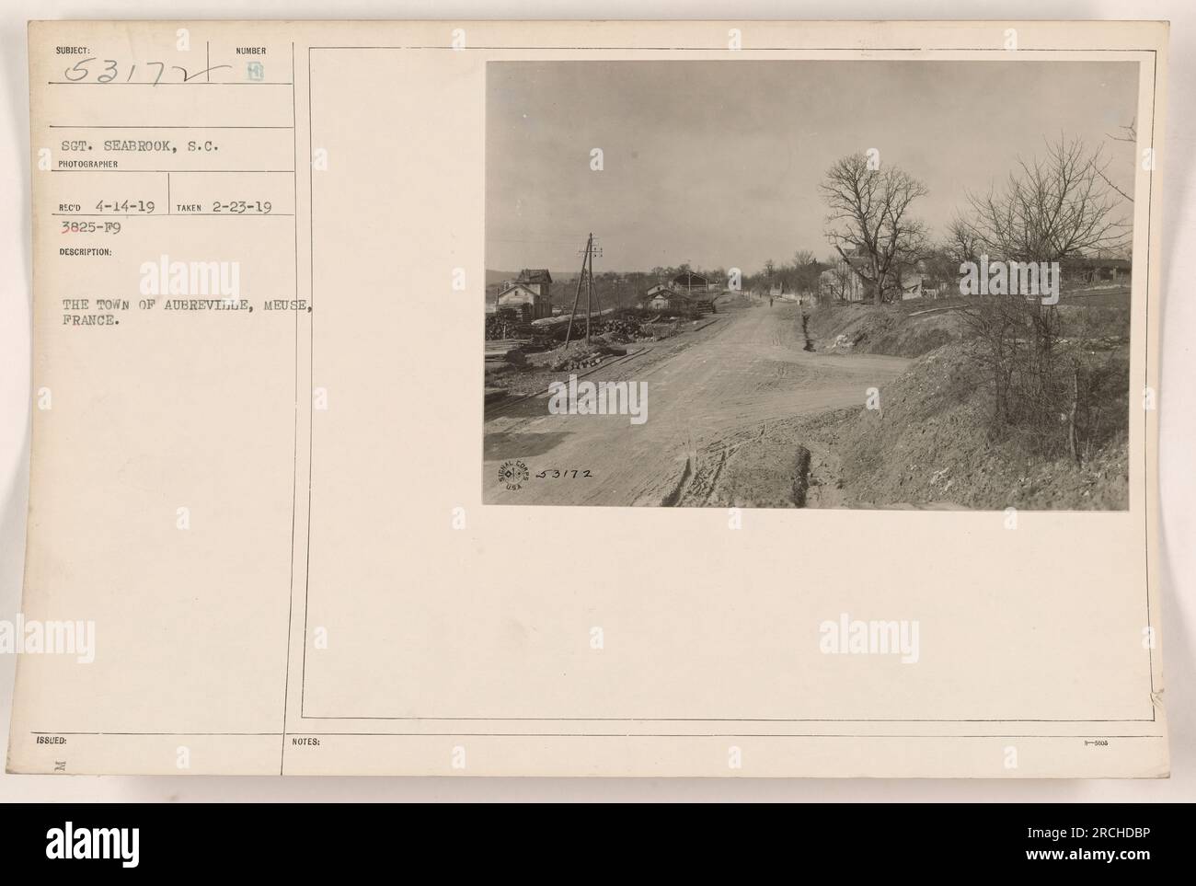Click the photograph of the Aubreville road
The width and height of the screenshot is (1196, 886).
[x=811, y=283]
